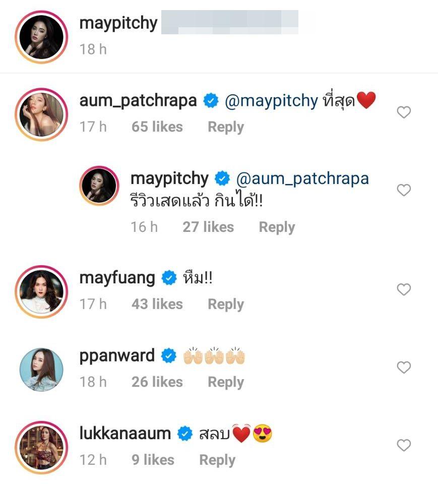
Task: Open the @aum_patchrapa mention in maypitchy's reply
Action: 303,178
